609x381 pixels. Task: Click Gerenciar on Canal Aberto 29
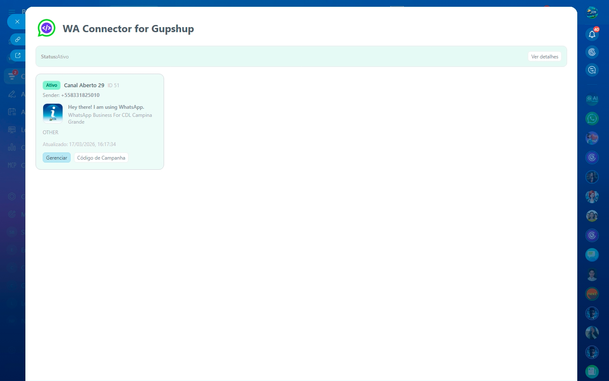point(57,158)
